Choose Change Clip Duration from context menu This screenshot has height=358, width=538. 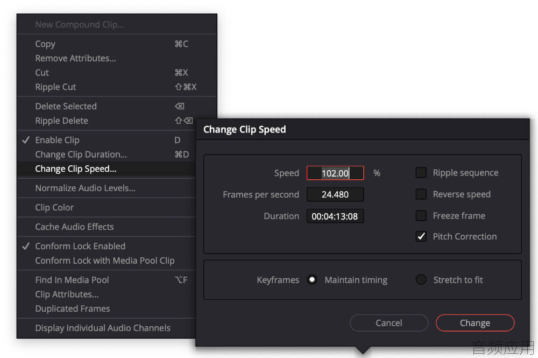[107, 155]
